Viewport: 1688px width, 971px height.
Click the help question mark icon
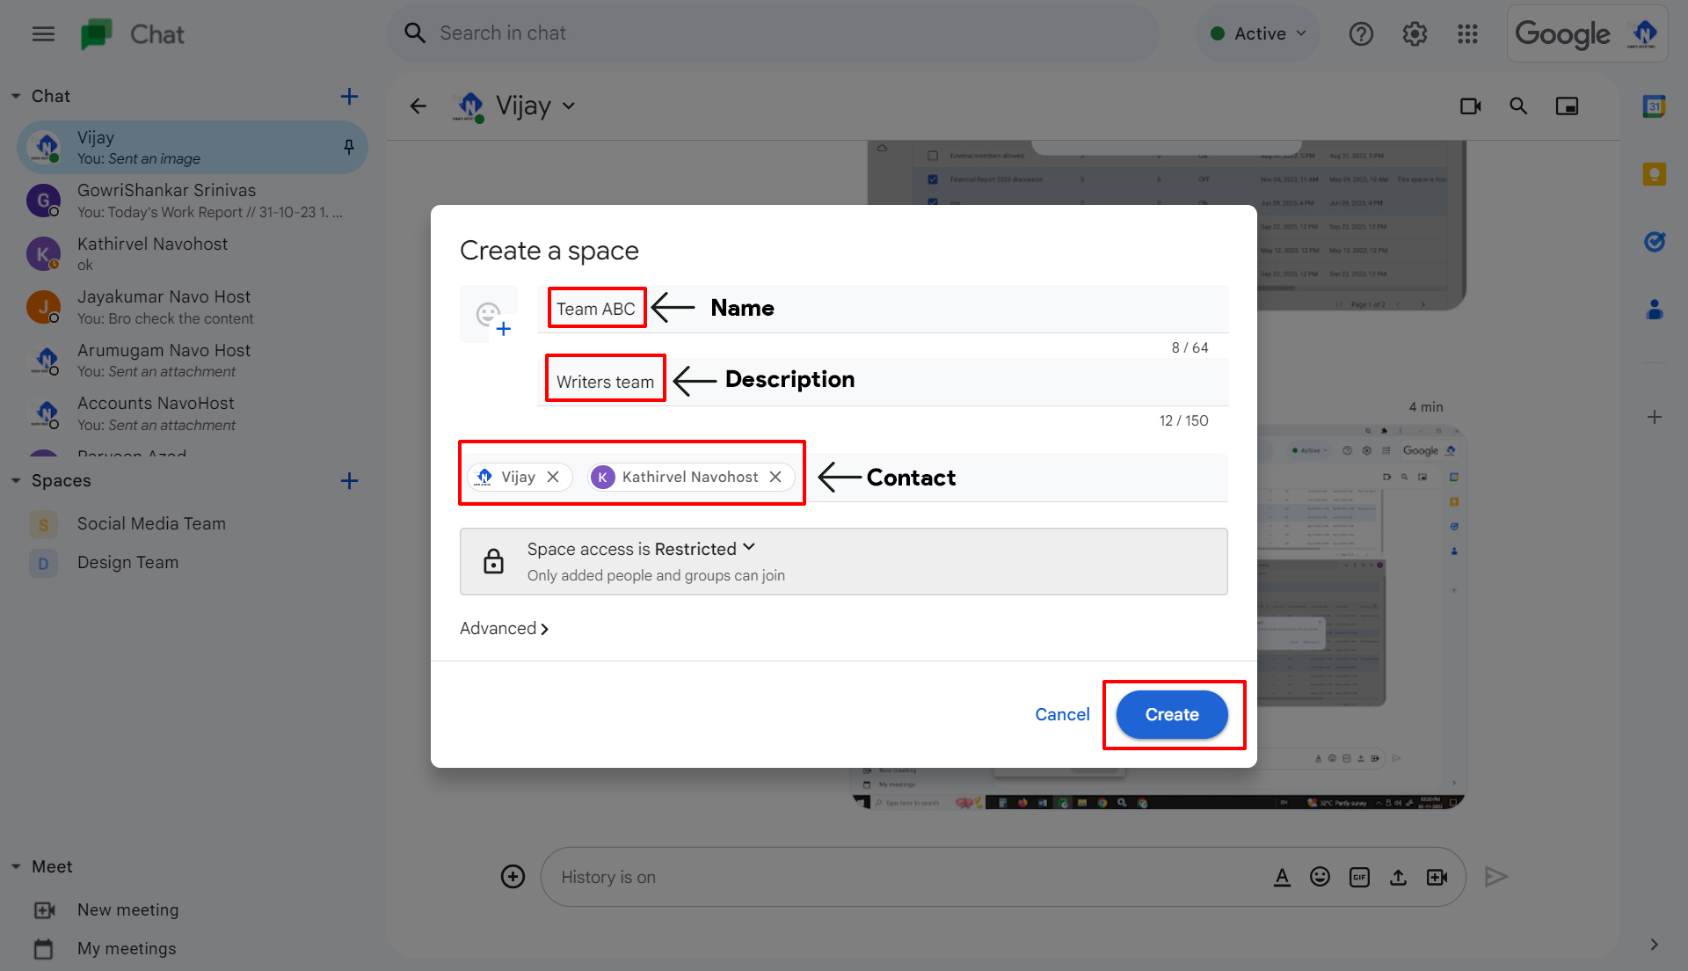(x=1361, y=34)
